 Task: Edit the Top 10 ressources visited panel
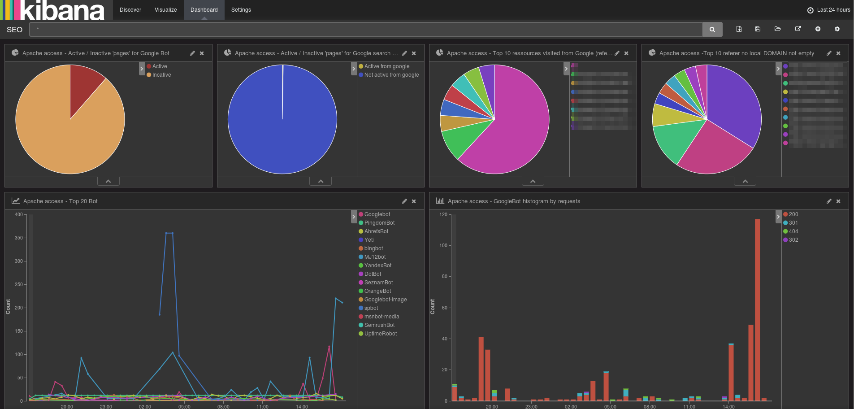point(617,53)
